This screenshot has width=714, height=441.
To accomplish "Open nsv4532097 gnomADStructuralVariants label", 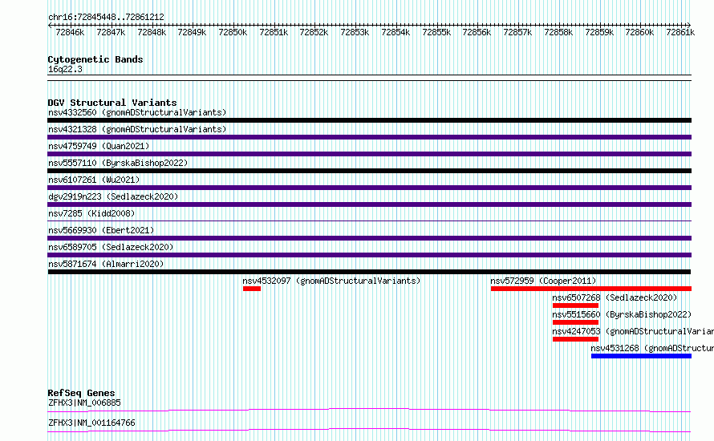I will (331, 281).
